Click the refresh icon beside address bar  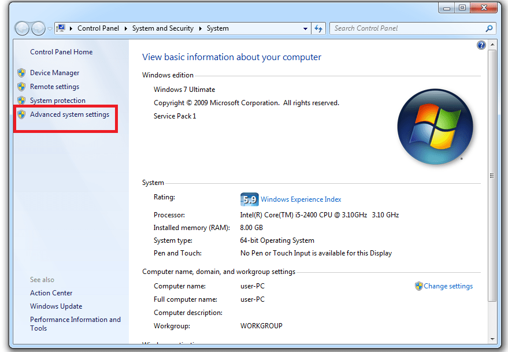click(x=318, y=28)
